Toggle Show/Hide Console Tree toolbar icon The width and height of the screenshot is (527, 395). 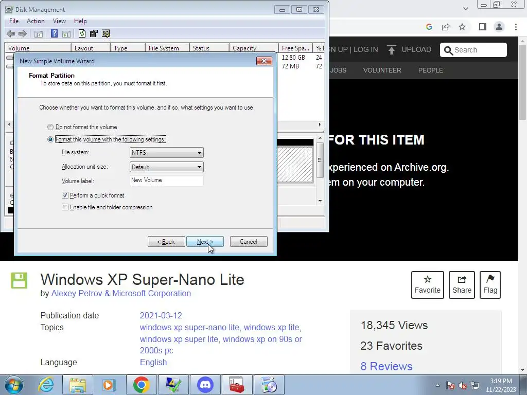pos(39,33)
